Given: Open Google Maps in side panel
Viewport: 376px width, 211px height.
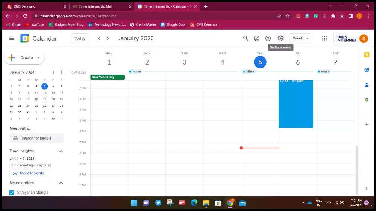Looking at the screenshot, I should pos(367,100).
